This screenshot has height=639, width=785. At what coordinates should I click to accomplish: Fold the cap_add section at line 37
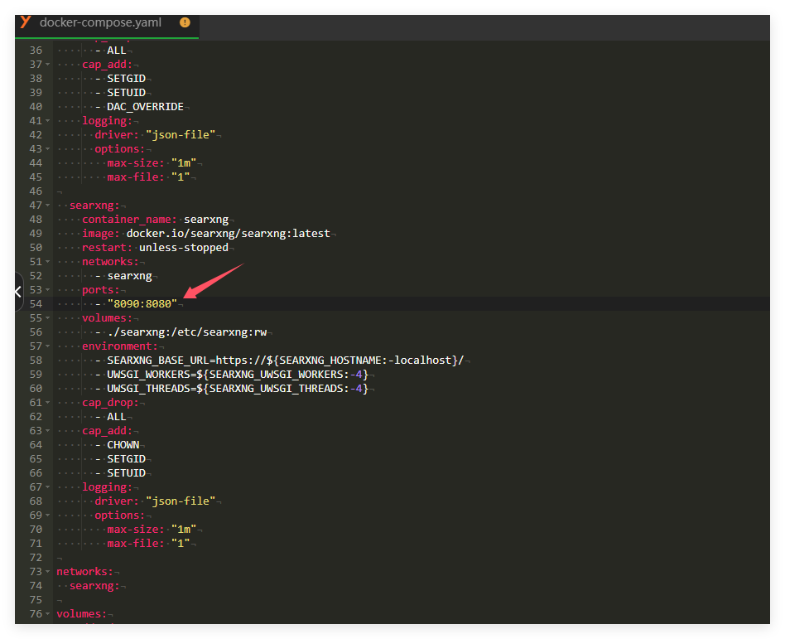point(48,65)
